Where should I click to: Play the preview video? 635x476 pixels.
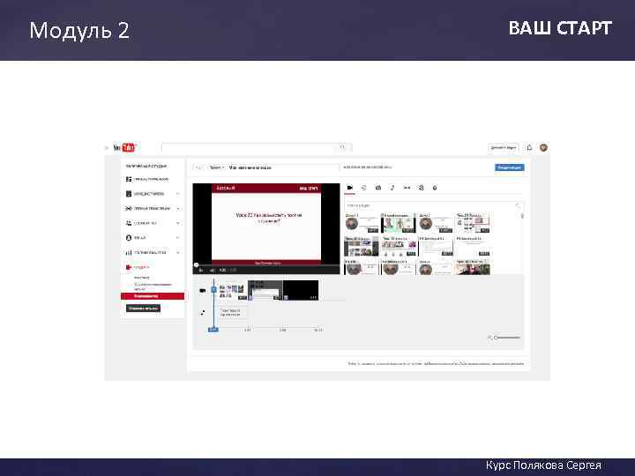point(201,270)
